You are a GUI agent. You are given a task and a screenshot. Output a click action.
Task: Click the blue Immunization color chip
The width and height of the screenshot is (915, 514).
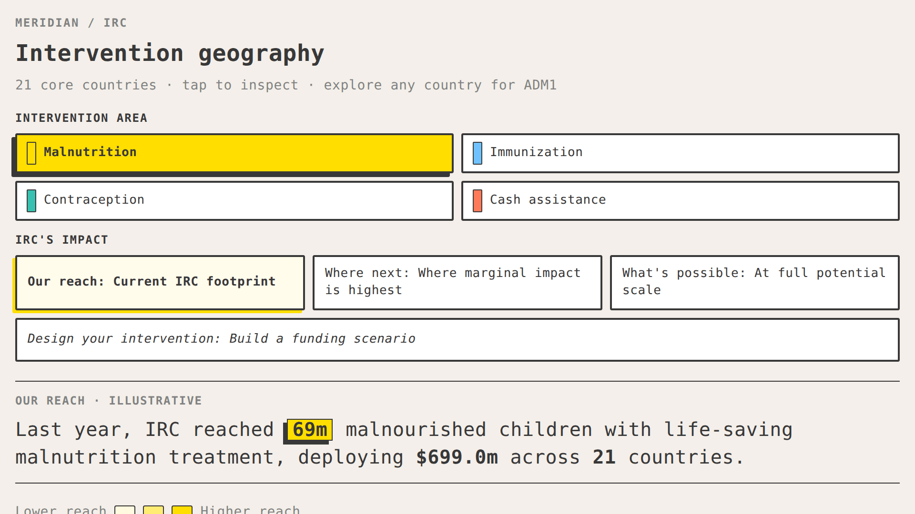478,153
